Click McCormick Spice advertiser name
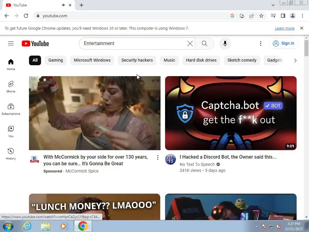This screenshot has height=232, width=309. pyautogui.click(x=82, y=171)
